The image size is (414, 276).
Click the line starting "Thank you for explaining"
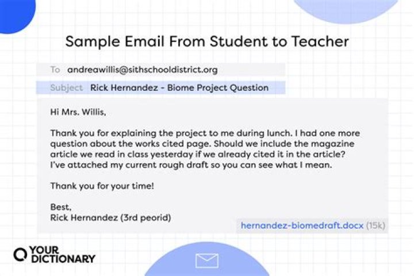pos(205,133)
